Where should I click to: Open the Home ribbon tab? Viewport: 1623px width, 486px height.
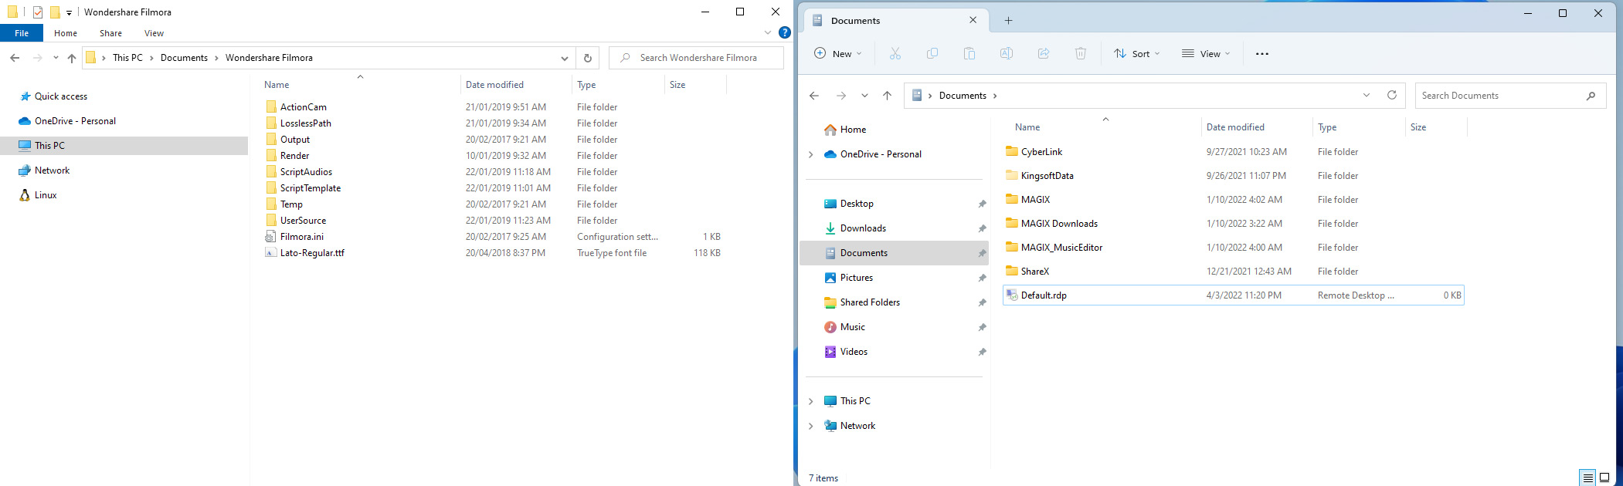66,33
